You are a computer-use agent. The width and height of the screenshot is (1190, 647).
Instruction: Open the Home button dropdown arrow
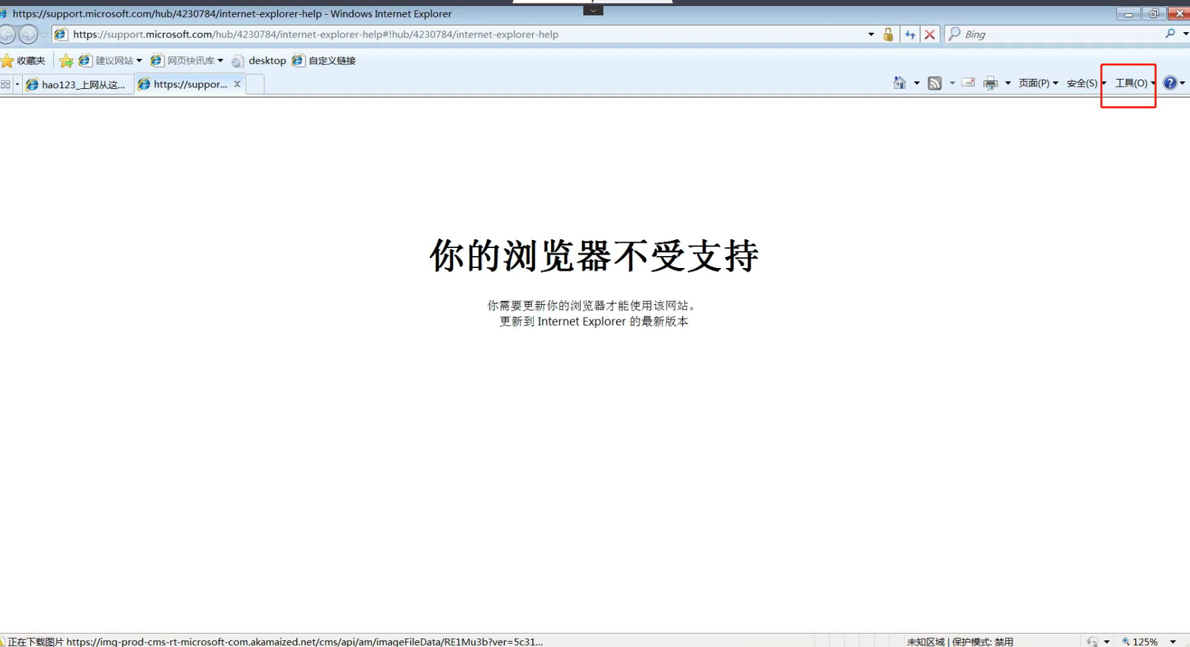(x=916, y=83)
